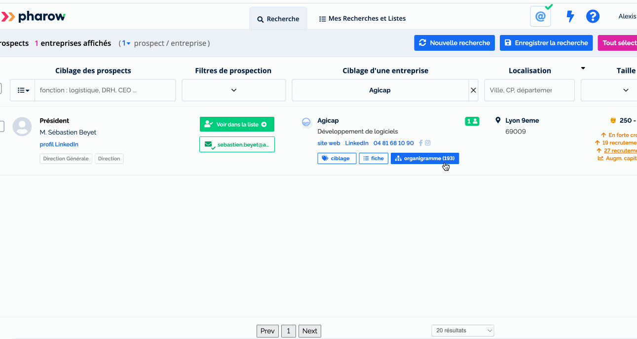Select page 1 in pagination
Screen dimensions: 637x339
[289, 331]
